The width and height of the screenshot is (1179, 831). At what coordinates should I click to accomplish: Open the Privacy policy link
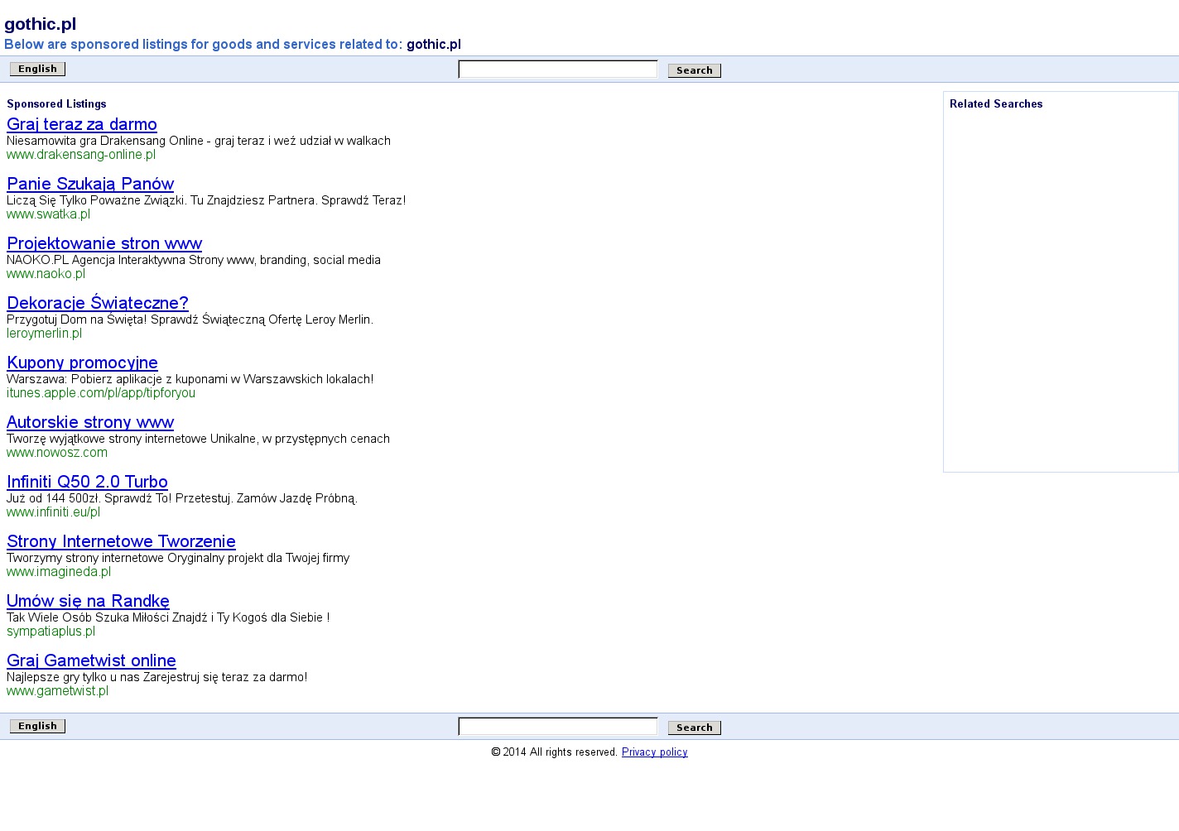pos(654,752)
